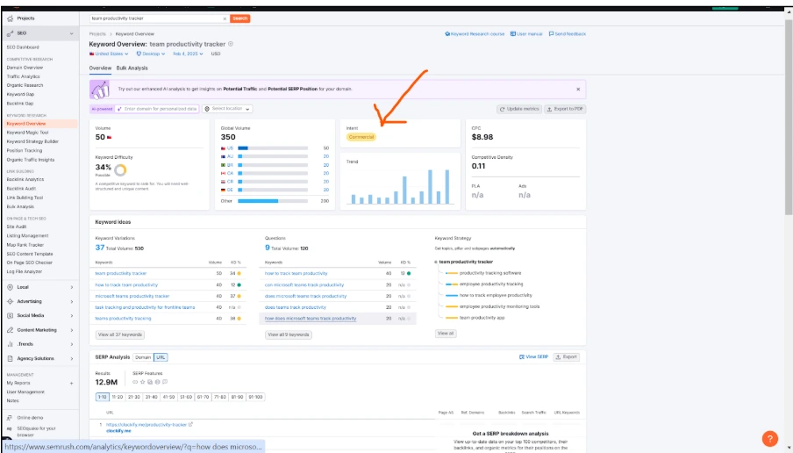Expand the Advertising sidebar section

point(71,301)
